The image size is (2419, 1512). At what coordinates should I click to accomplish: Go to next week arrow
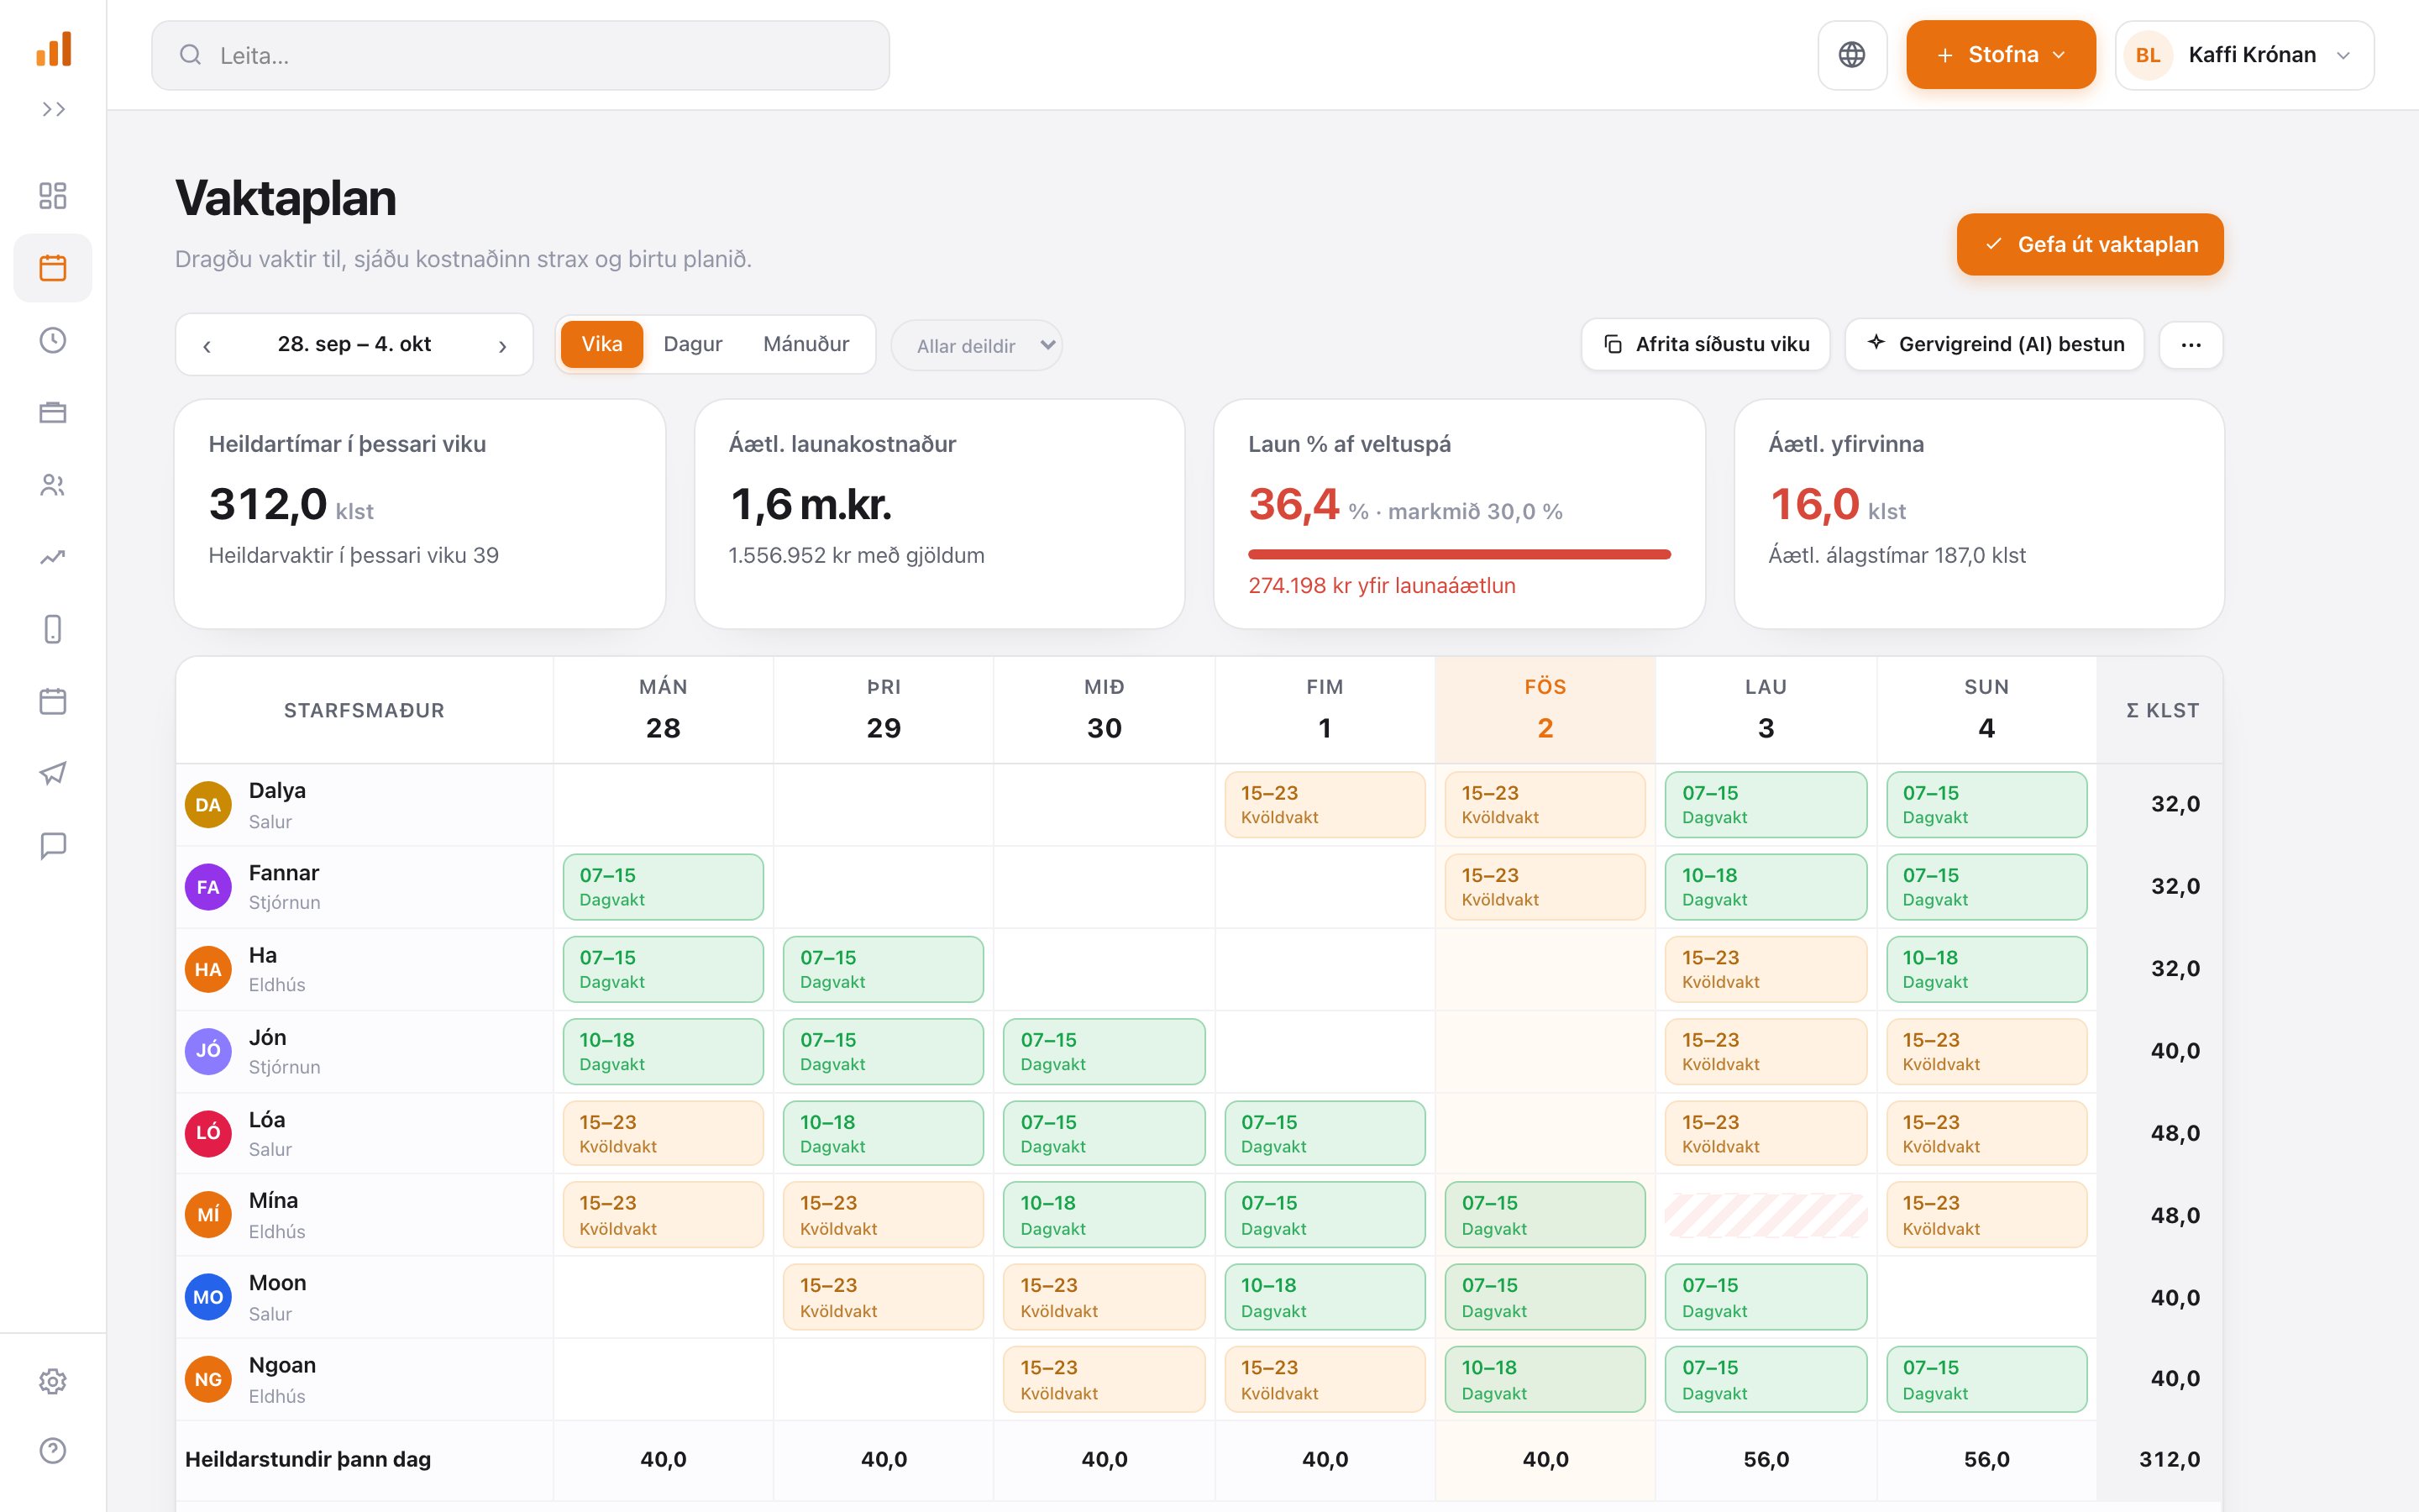[x=503, y=346]
